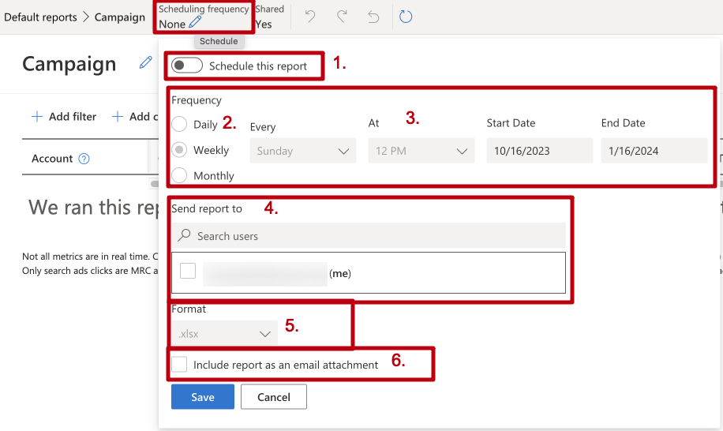
Task: Open the Format dropdown showing .xlsx
Action: [x=224, y=333]
